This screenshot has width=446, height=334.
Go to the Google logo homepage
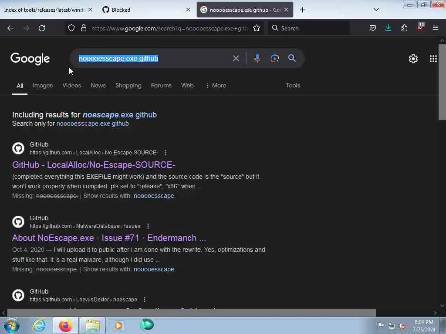pos(30,59)
